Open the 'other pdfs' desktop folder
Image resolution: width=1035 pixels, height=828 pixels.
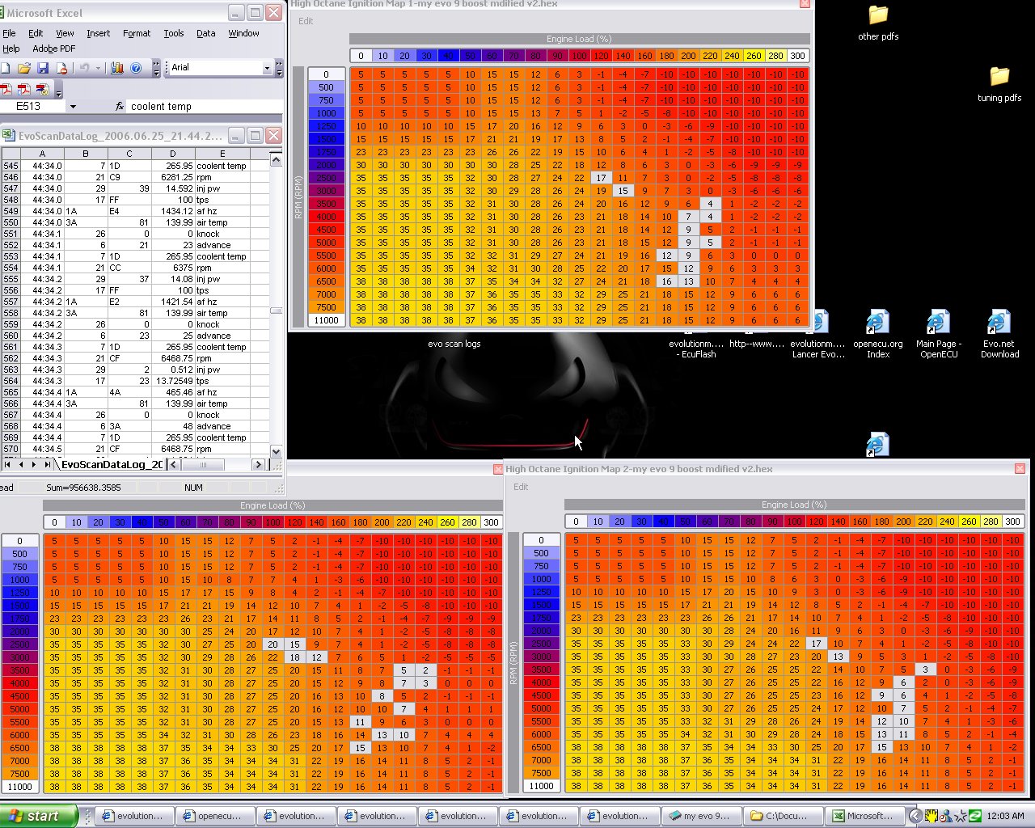pyautogui.click(x=878, y=23)
